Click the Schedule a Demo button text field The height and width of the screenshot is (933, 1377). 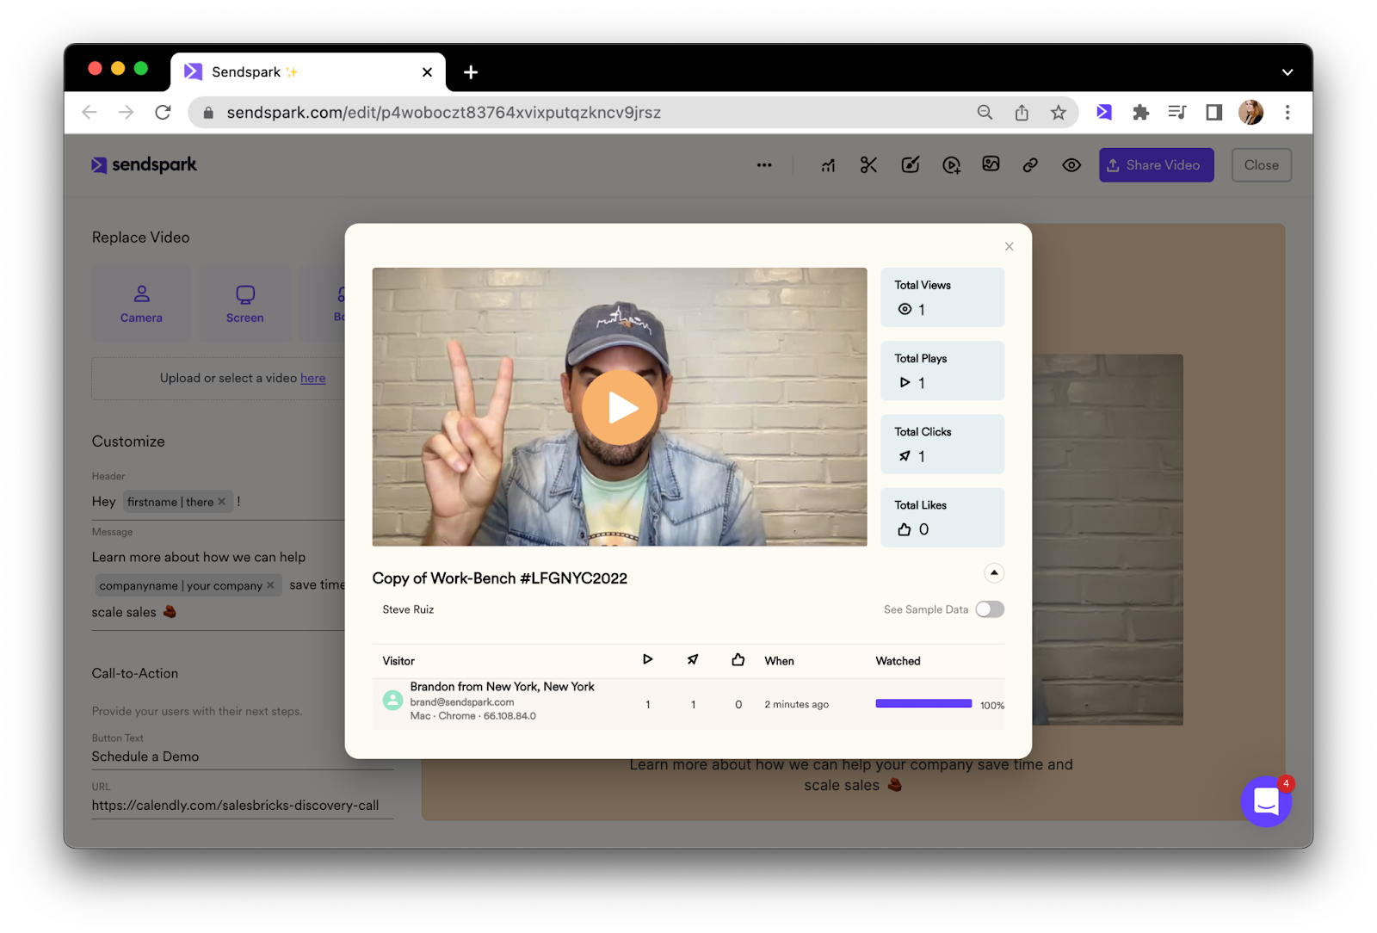pos(243,757)
